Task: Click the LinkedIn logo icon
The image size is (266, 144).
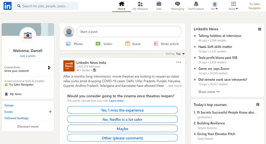Action: coord(7,6)
